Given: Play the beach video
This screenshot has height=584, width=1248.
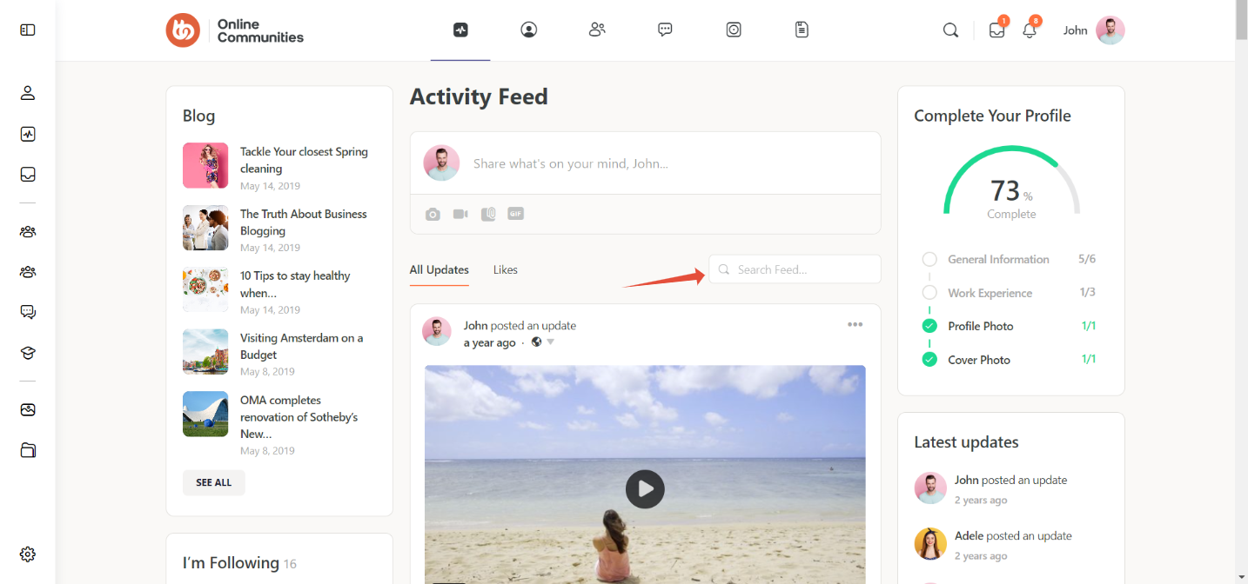Looking at the screenshot, I should 645,489.
